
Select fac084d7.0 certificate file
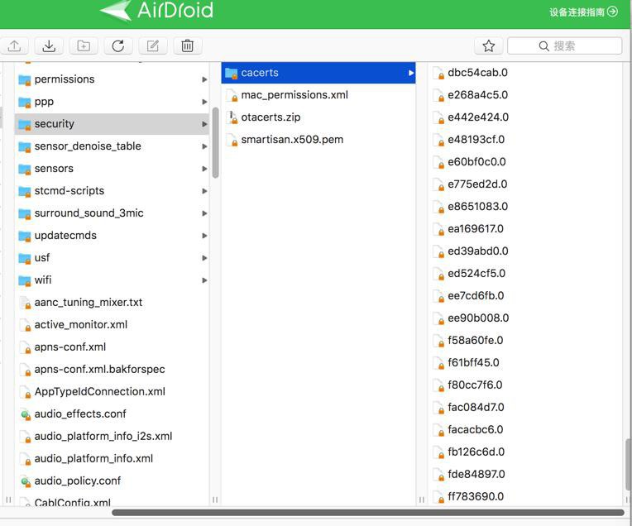525,408
